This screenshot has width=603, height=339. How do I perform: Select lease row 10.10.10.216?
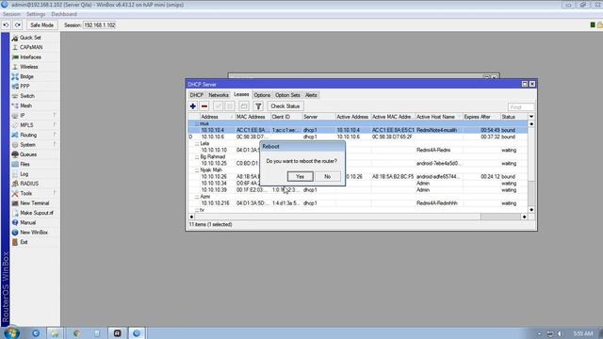[358, 203]
